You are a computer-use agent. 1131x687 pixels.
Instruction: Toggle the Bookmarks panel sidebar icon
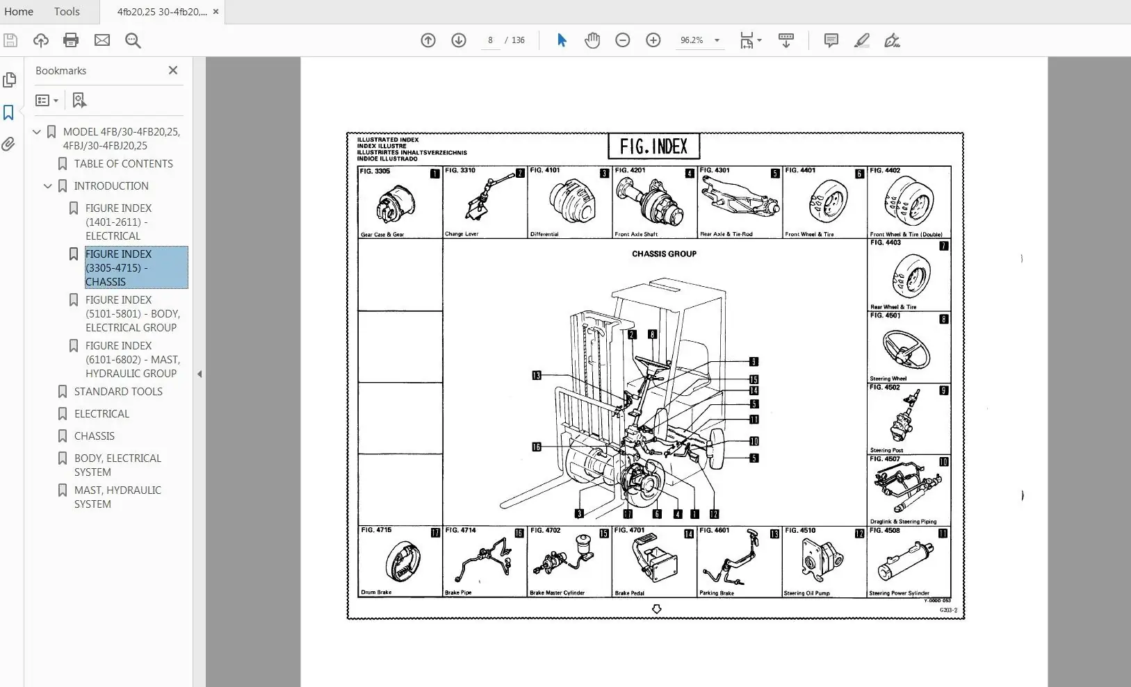click(x=9, y=113)
